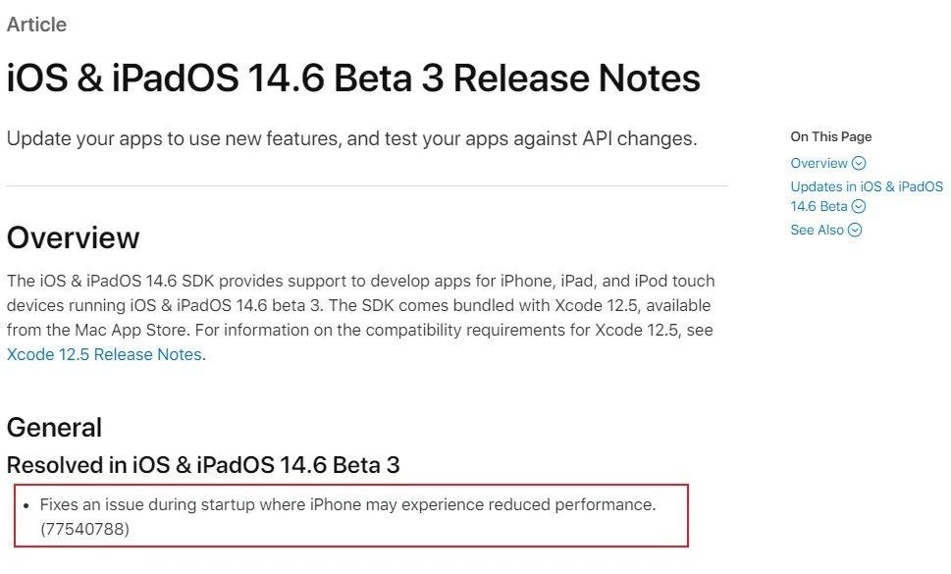Go to the See Also section link
This screenshot has height=574, width=951.
(817, 231)
